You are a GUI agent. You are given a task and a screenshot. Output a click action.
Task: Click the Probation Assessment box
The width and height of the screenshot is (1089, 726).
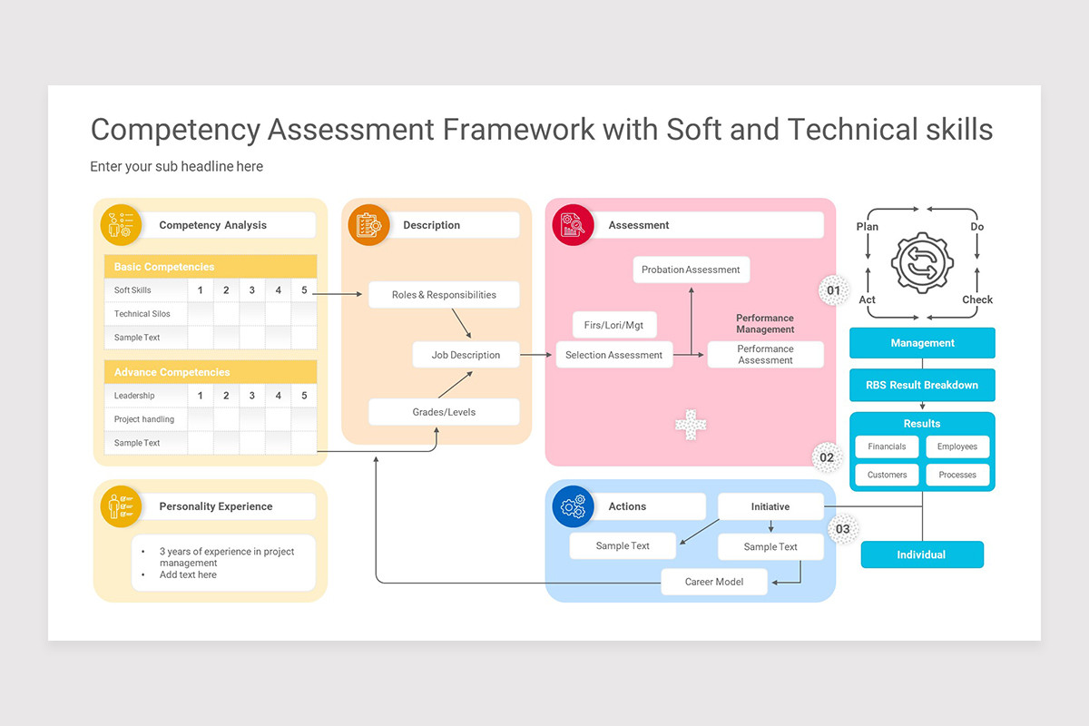pos(692,269)
